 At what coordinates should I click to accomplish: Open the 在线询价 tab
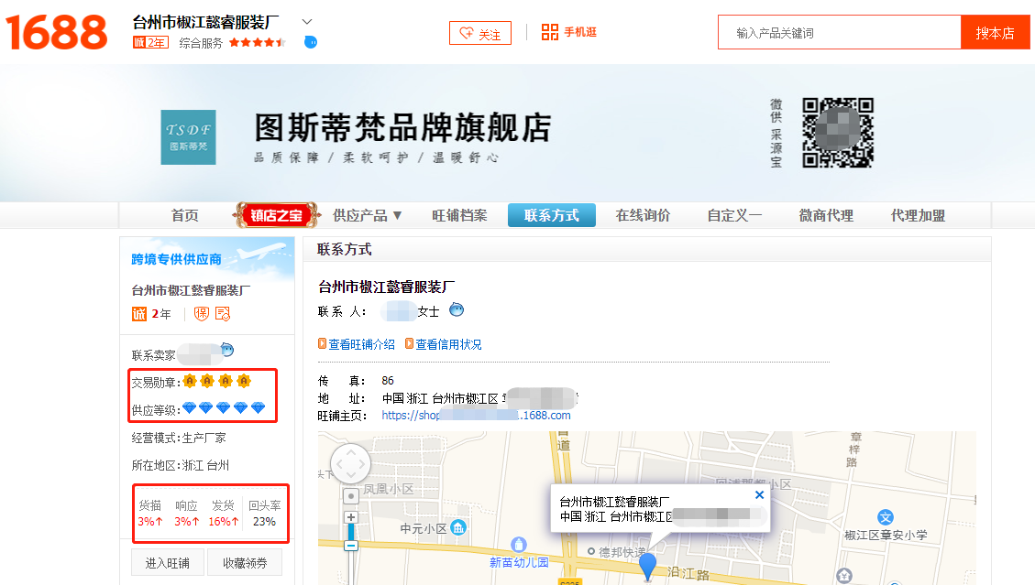coord(643,216)
